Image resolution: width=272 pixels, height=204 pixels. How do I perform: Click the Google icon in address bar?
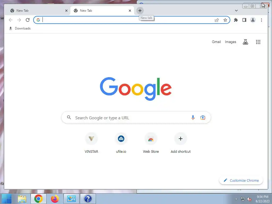click(x=38, y=20)
